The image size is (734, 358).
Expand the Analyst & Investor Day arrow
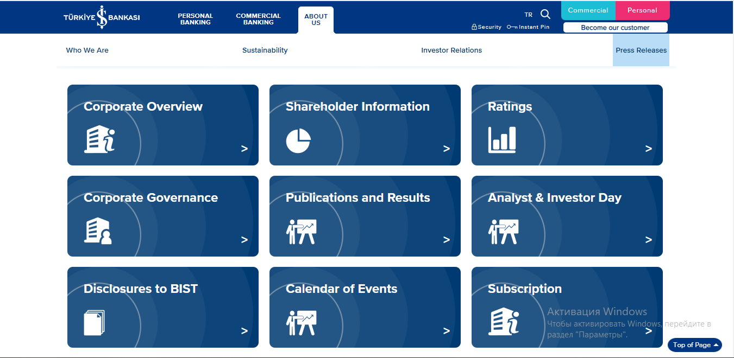tap(648, 240)
